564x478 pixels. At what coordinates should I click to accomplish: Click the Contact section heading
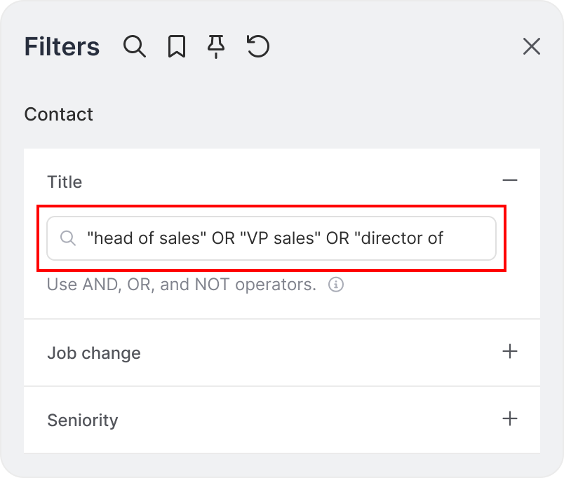(x=58, y=114)
